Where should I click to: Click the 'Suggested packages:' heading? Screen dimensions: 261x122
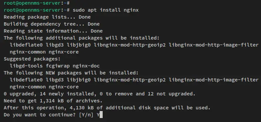[32, 59]
